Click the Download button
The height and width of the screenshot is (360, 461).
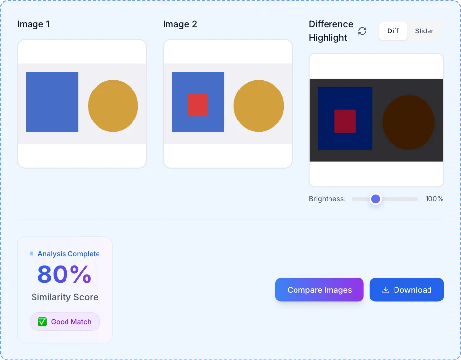point(407,290)
